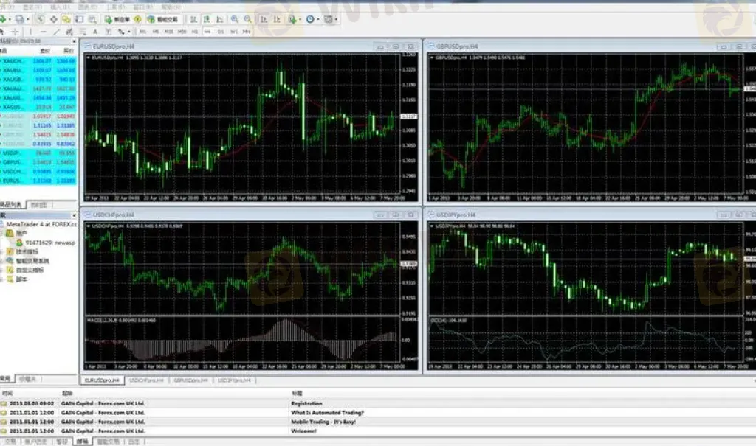
Task: Click the zoom out magnifier icon
Action: coord(246,19)
